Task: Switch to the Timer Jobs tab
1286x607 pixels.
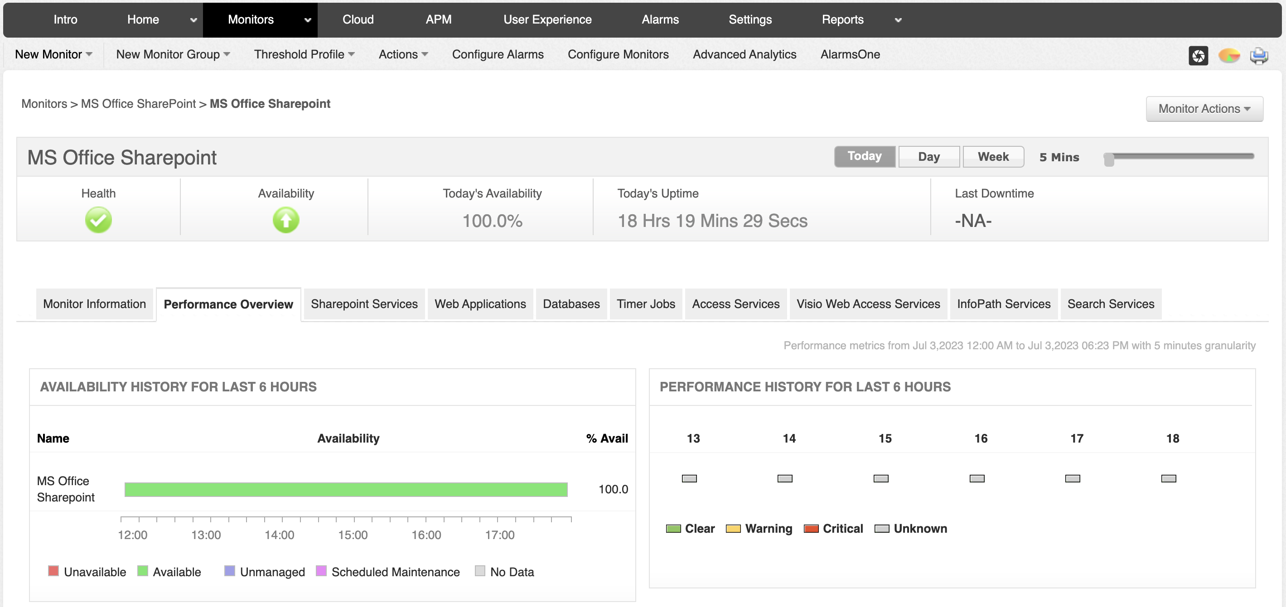Action: click(x=646, y=304)
